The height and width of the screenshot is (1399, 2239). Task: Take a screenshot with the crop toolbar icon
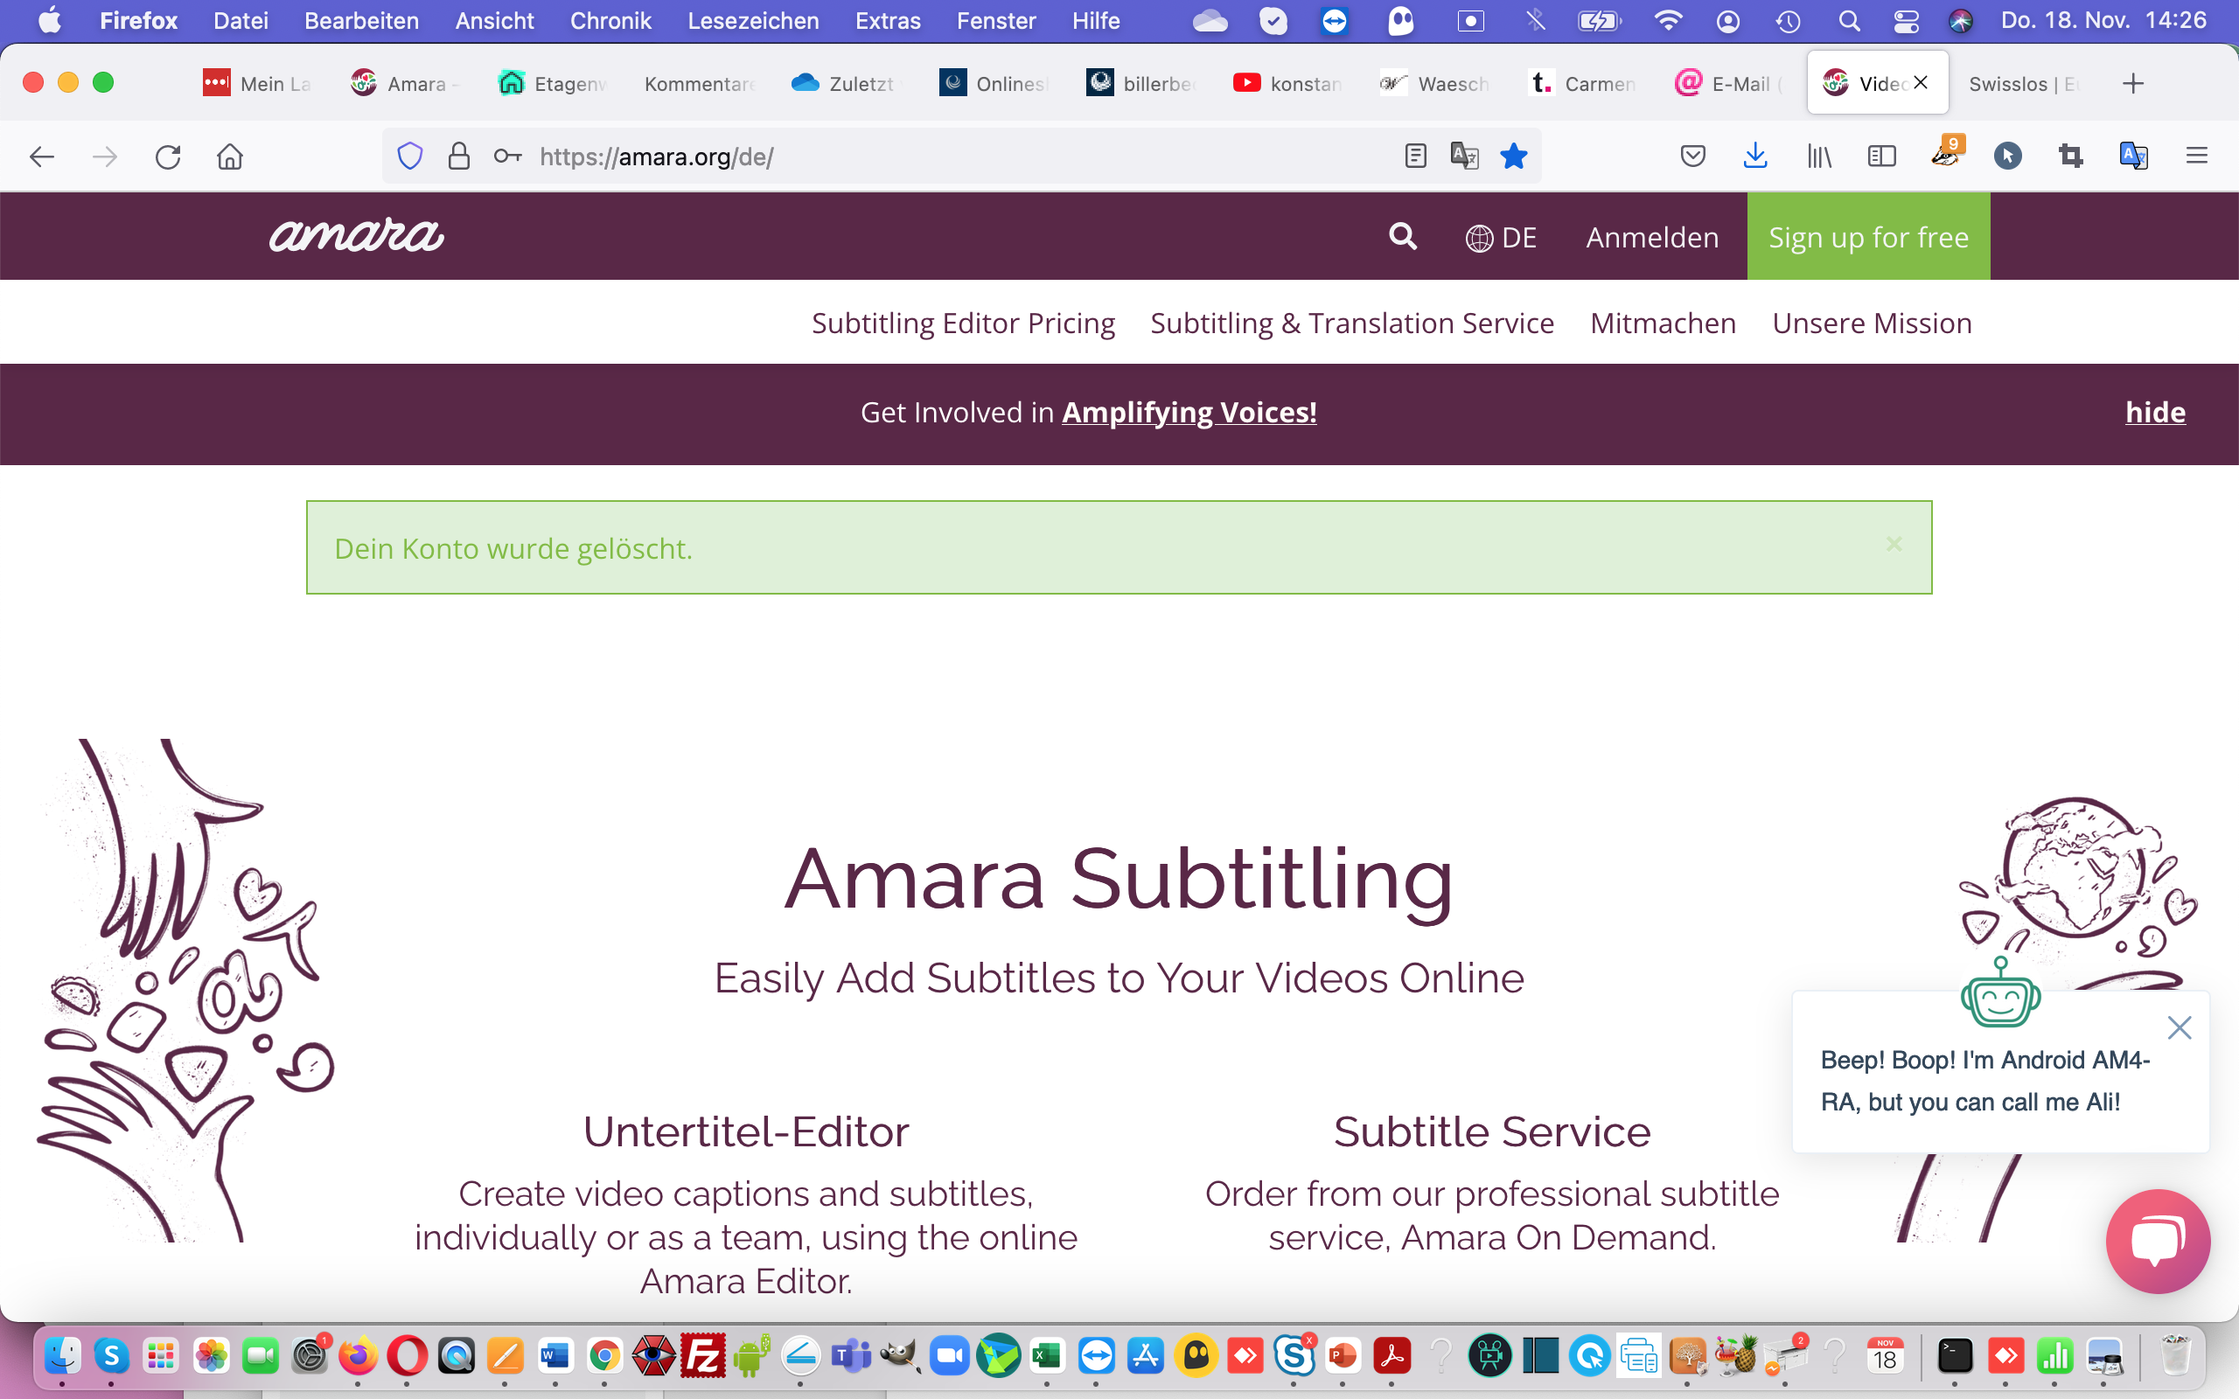coord(2070,156)
